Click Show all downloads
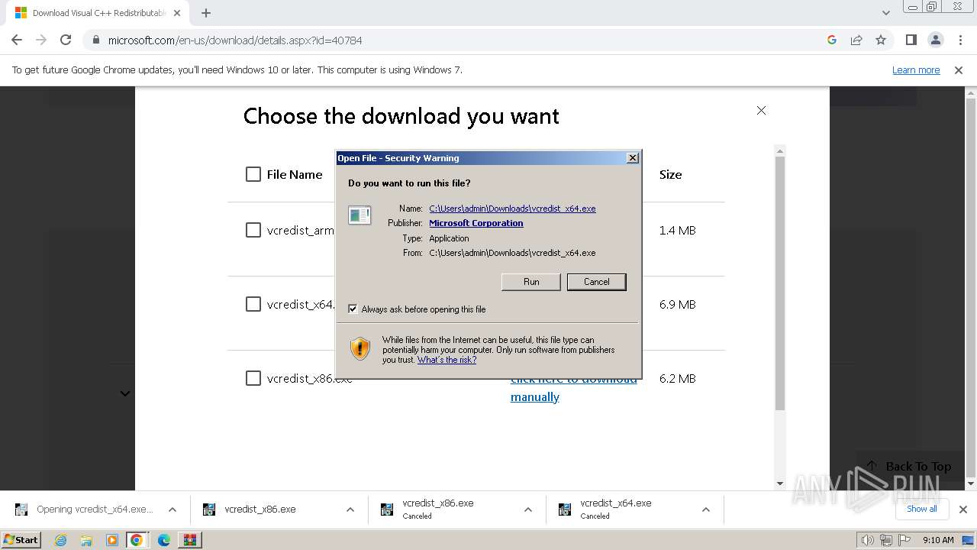977x550 pixels. coord(922,509)
